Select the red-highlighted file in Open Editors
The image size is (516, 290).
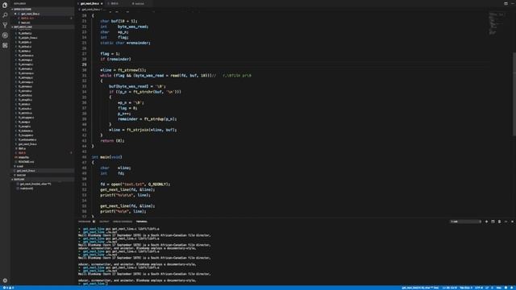[x=43, y=18]
